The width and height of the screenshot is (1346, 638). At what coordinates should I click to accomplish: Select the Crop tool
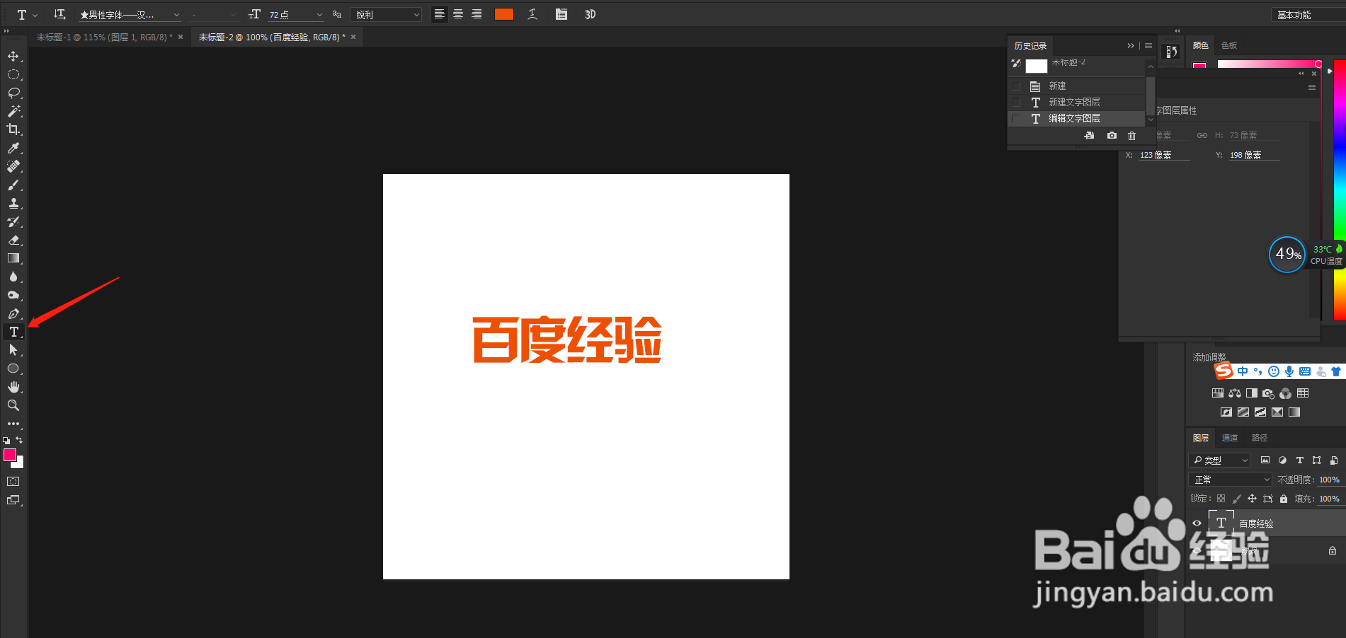13,129
